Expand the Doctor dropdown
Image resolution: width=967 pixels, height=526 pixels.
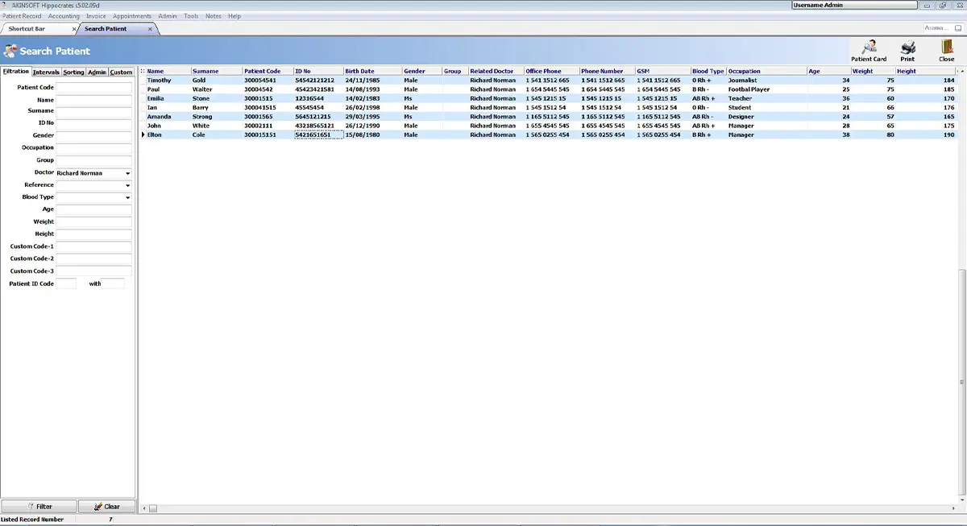pos(127,173)
